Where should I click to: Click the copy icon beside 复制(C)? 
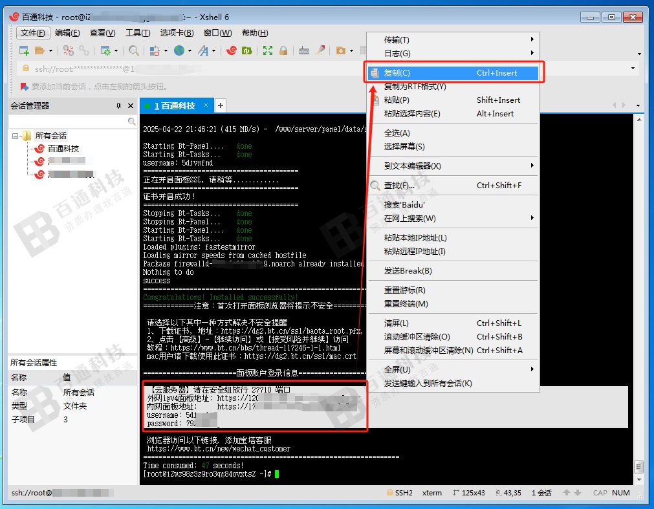pos(375,73)
